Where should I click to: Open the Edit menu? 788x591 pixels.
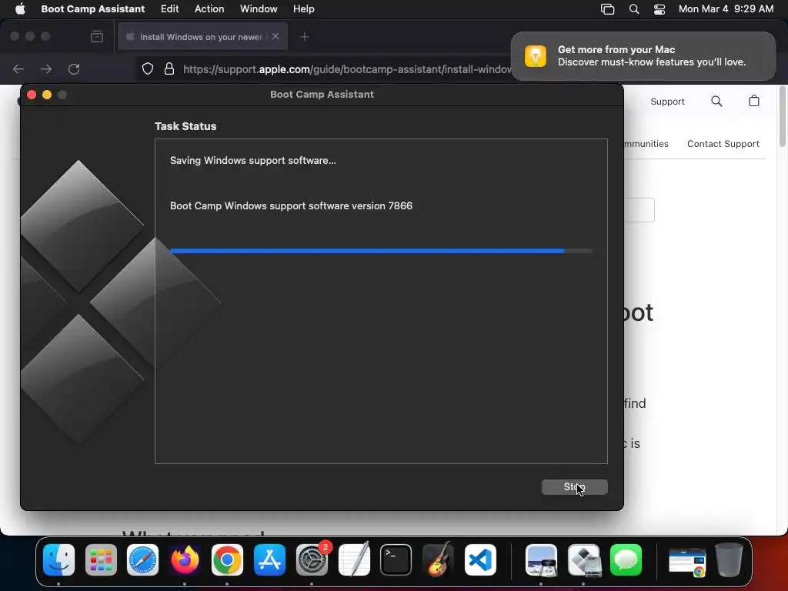[169, 9]
